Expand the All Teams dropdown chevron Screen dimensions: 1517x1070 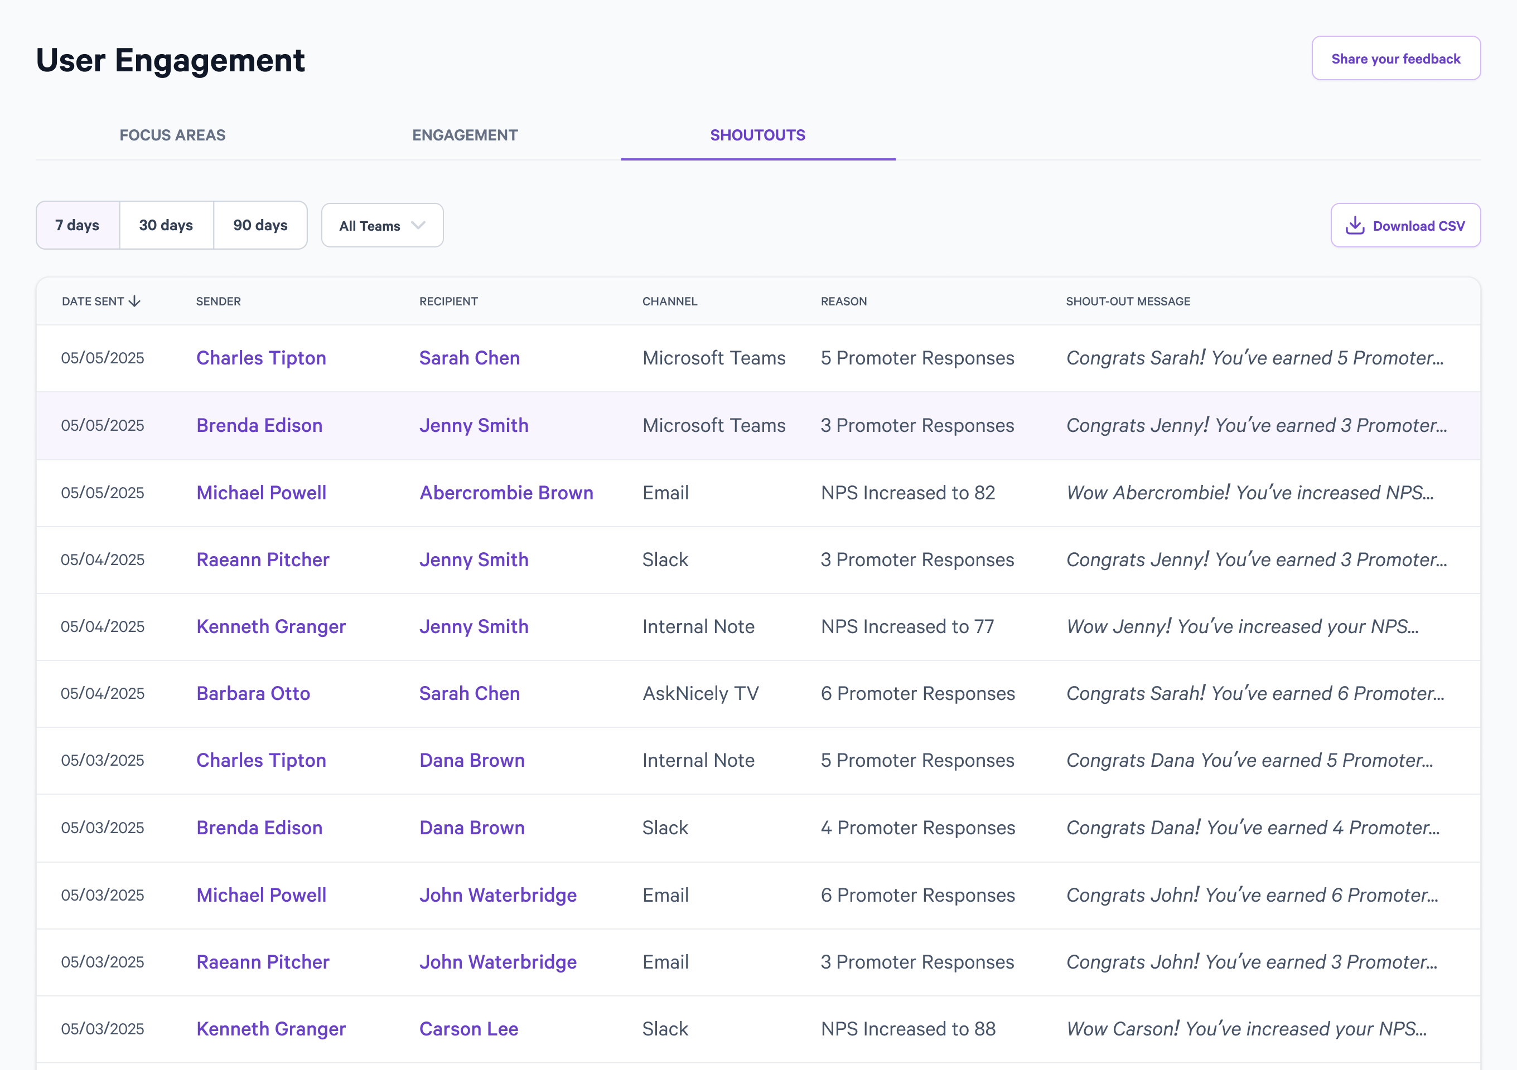point(418,226)
